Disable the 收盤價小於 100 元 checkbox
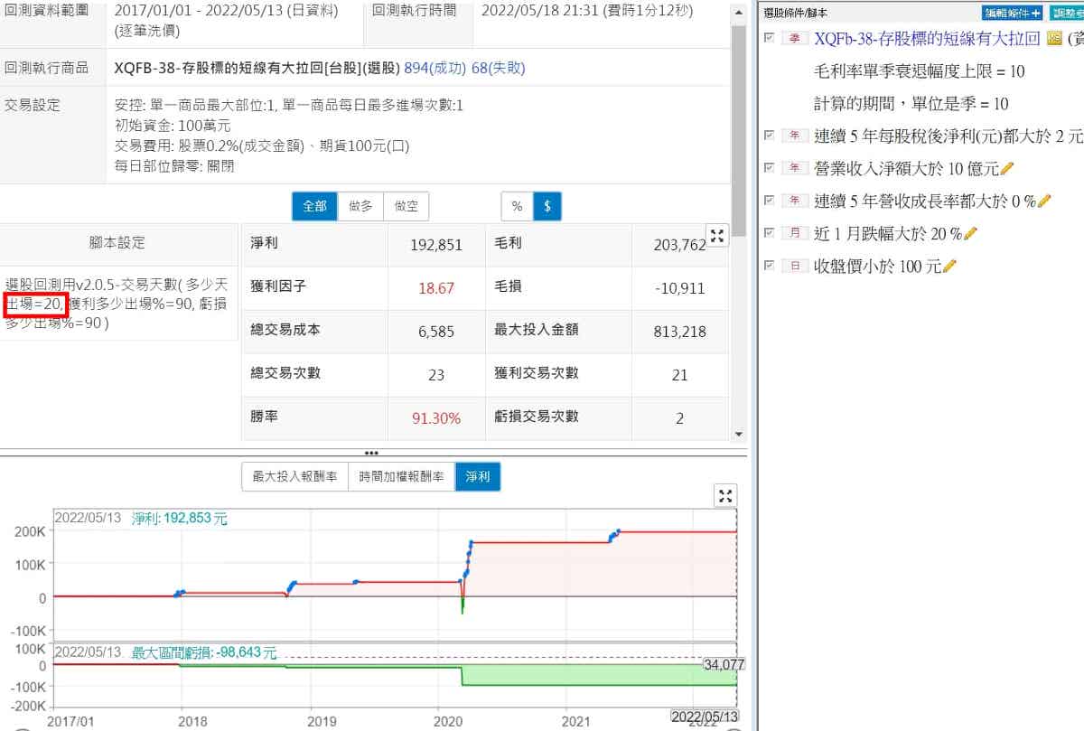This screenshot has width=1084, height=731. point(770,266)
